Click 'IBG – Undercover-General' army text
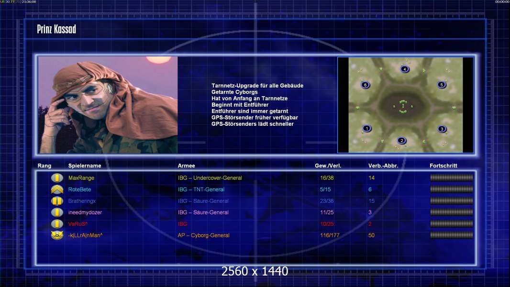This screenshot has height=287, width=510. [210, 178]
